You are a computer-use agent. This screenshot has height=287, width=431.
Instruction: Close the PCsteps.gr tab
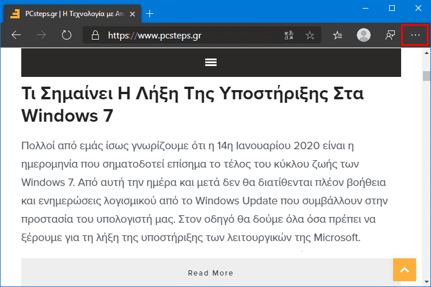(132, 14)
